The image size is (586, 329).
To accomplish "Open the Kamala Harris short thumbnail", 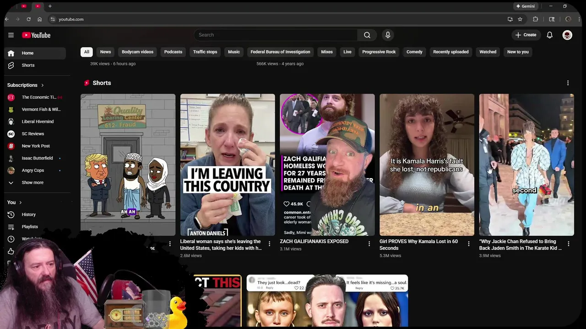I will tap(427, 164).
